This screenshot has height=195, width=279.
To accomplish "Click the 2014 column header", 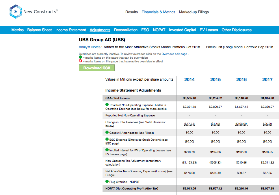I will pyautogui.click(x=189, y=79).
